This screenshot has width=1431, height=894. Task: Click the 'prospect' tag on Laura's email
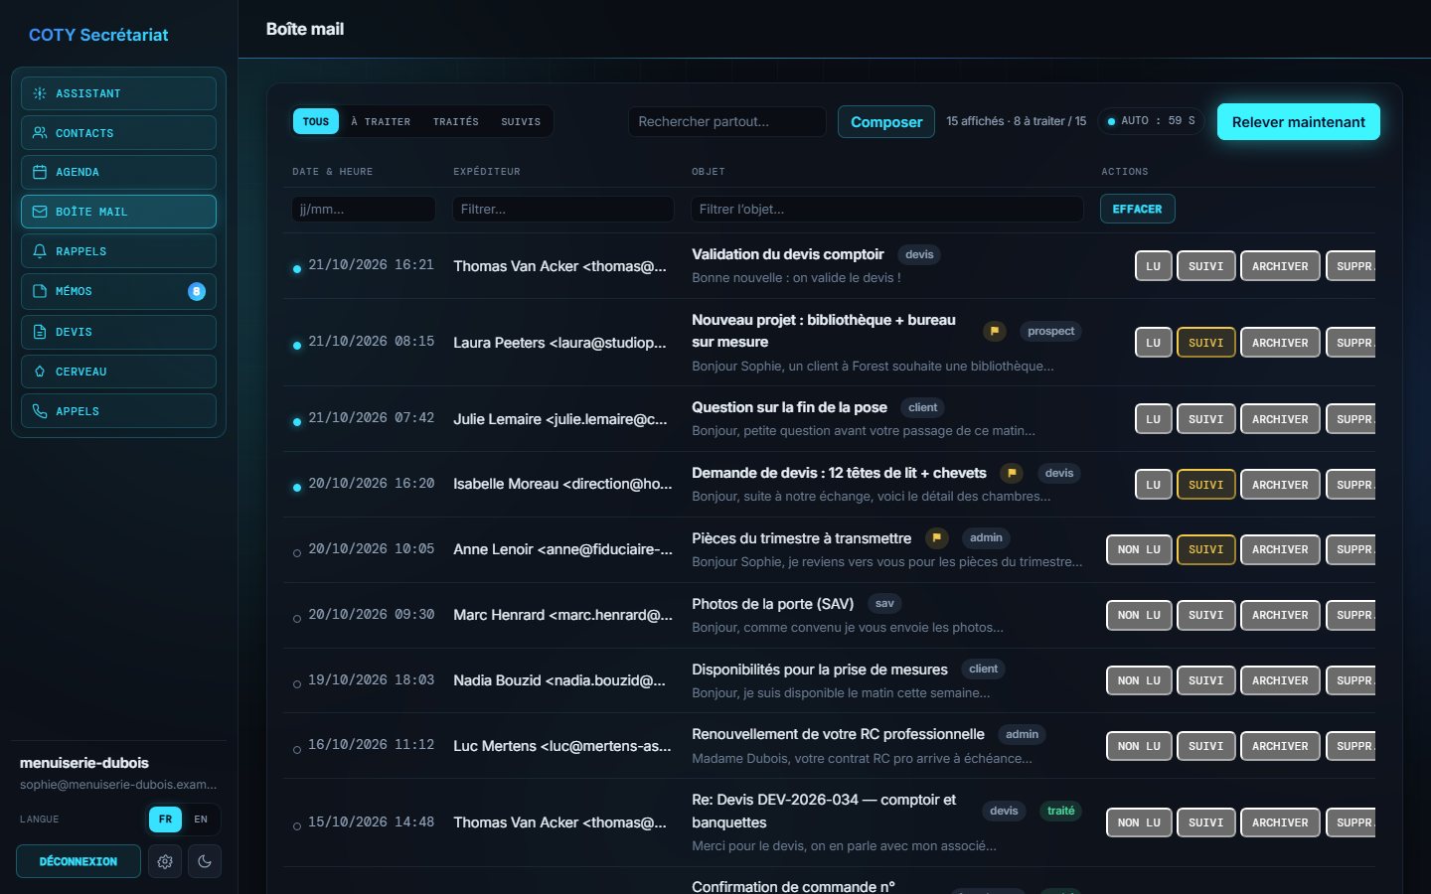point(1050,331)
